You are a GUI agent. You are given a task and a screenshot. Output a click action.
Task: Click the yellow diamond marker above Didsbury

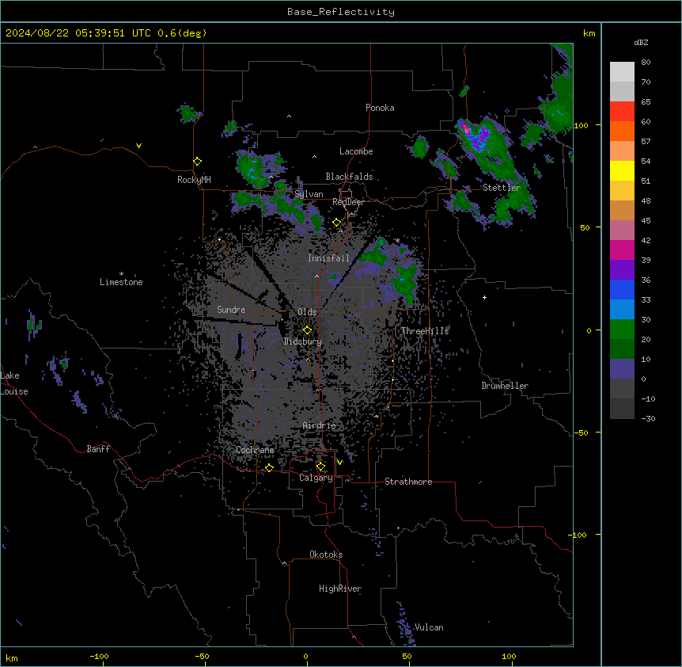(308, 330)
